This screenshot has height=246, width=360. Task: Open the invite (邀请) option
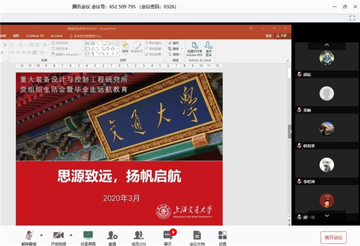tap(112, 236)
